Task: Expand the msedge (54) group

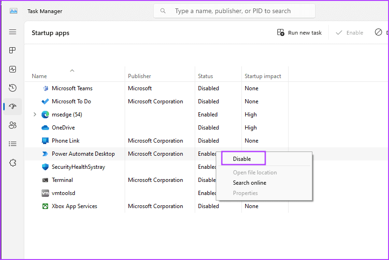Action: click(x=35, y=115)
